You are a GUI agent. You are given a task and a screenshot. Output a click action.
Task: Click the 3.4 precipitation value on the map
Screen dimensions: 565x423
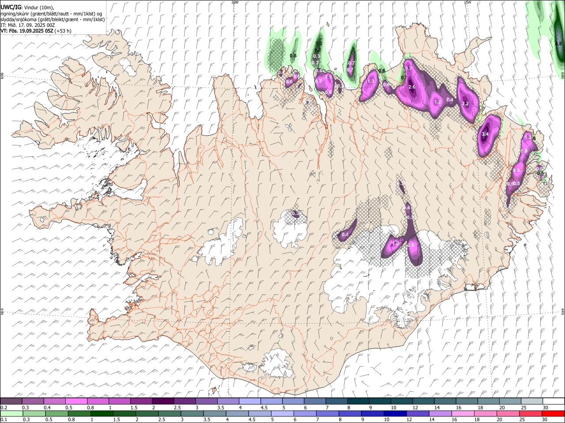[485, 134]
